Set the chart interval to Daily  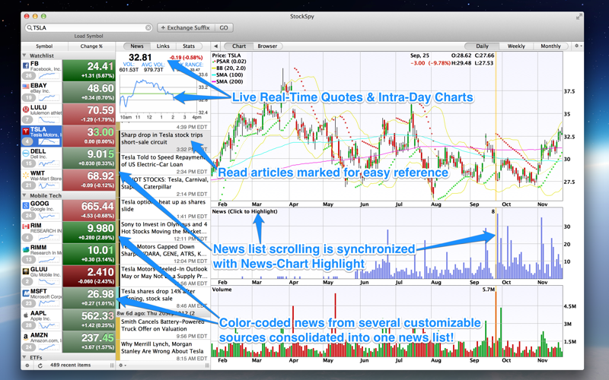pos(482,46)
